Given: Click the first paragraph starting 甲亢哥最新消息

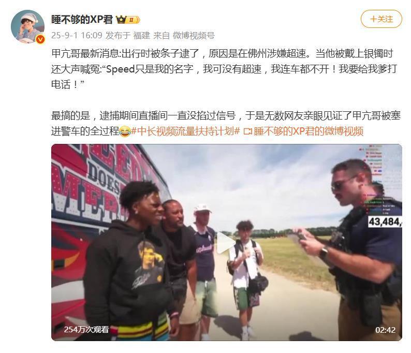Looking at the screenshot, I should (224, 69).
